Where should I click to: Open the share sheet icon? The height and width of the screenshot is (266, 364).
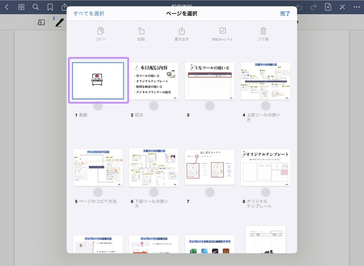coord(64,7)
